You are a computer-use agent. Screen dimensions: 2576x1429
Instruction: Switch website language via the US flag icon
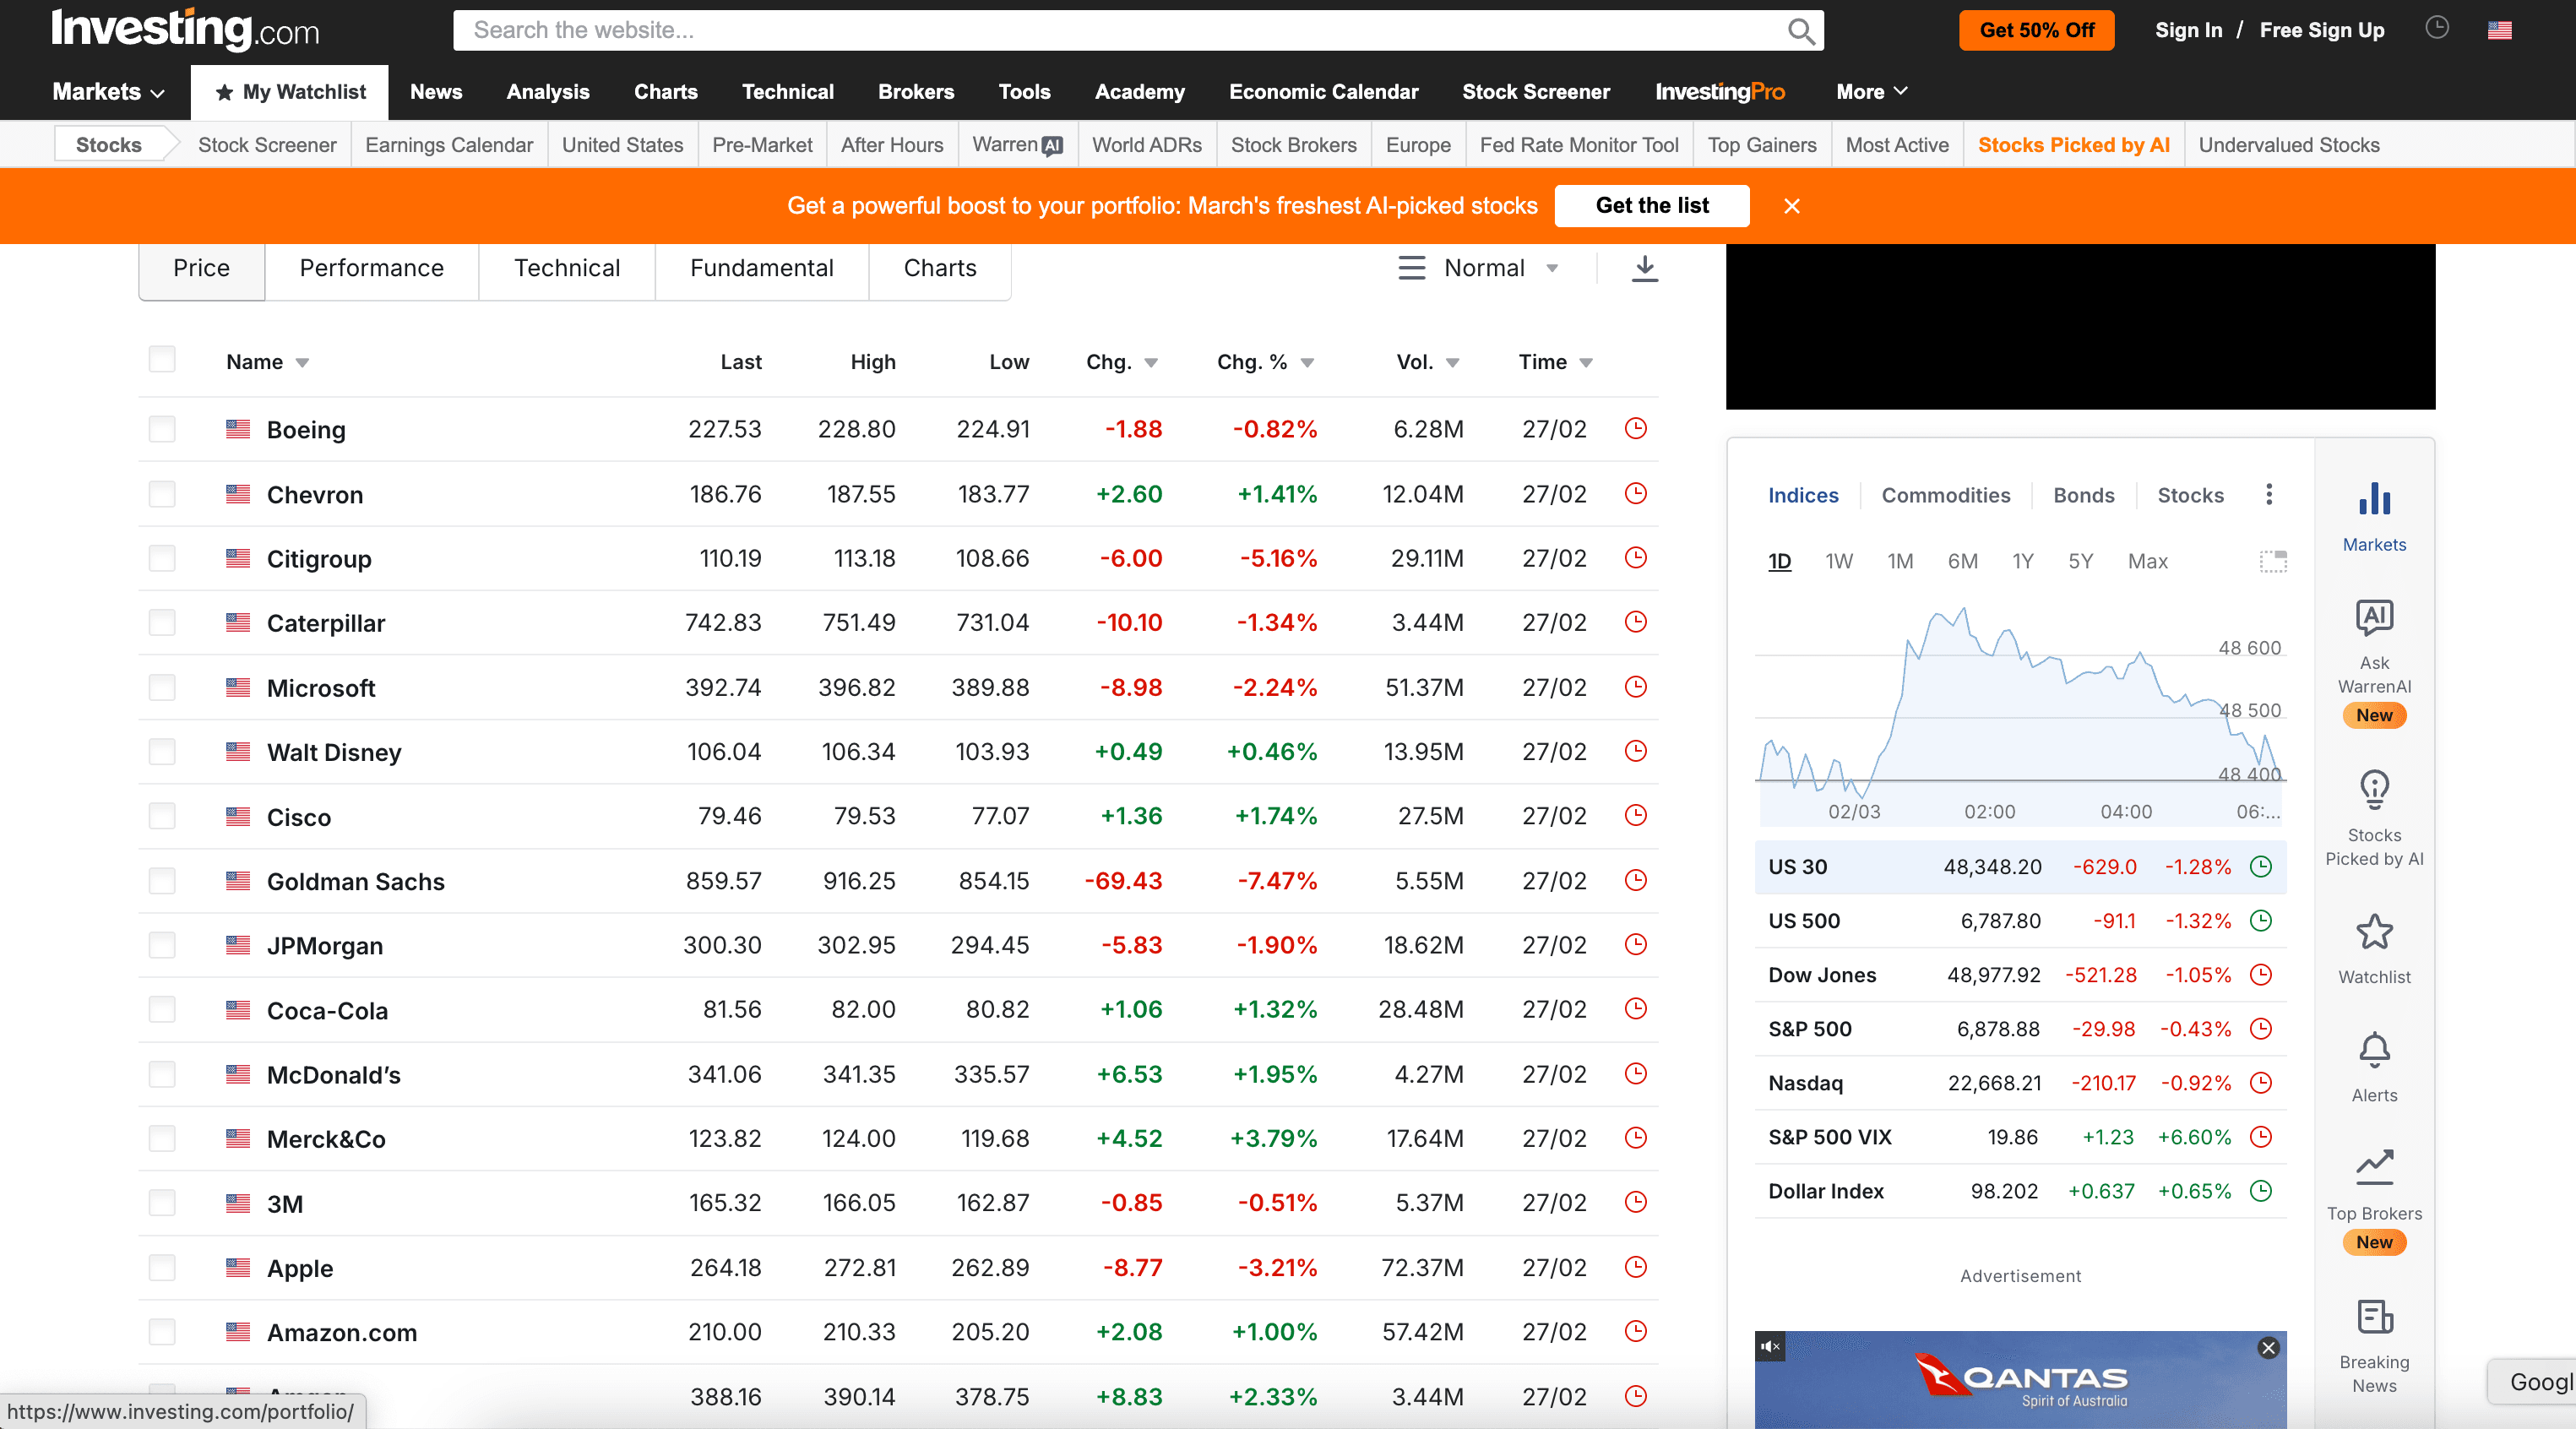pos(2500,30)
